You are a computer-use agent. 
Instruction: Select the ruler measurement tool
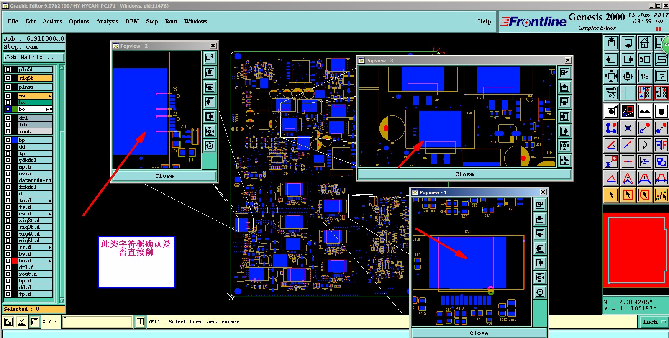645,111
